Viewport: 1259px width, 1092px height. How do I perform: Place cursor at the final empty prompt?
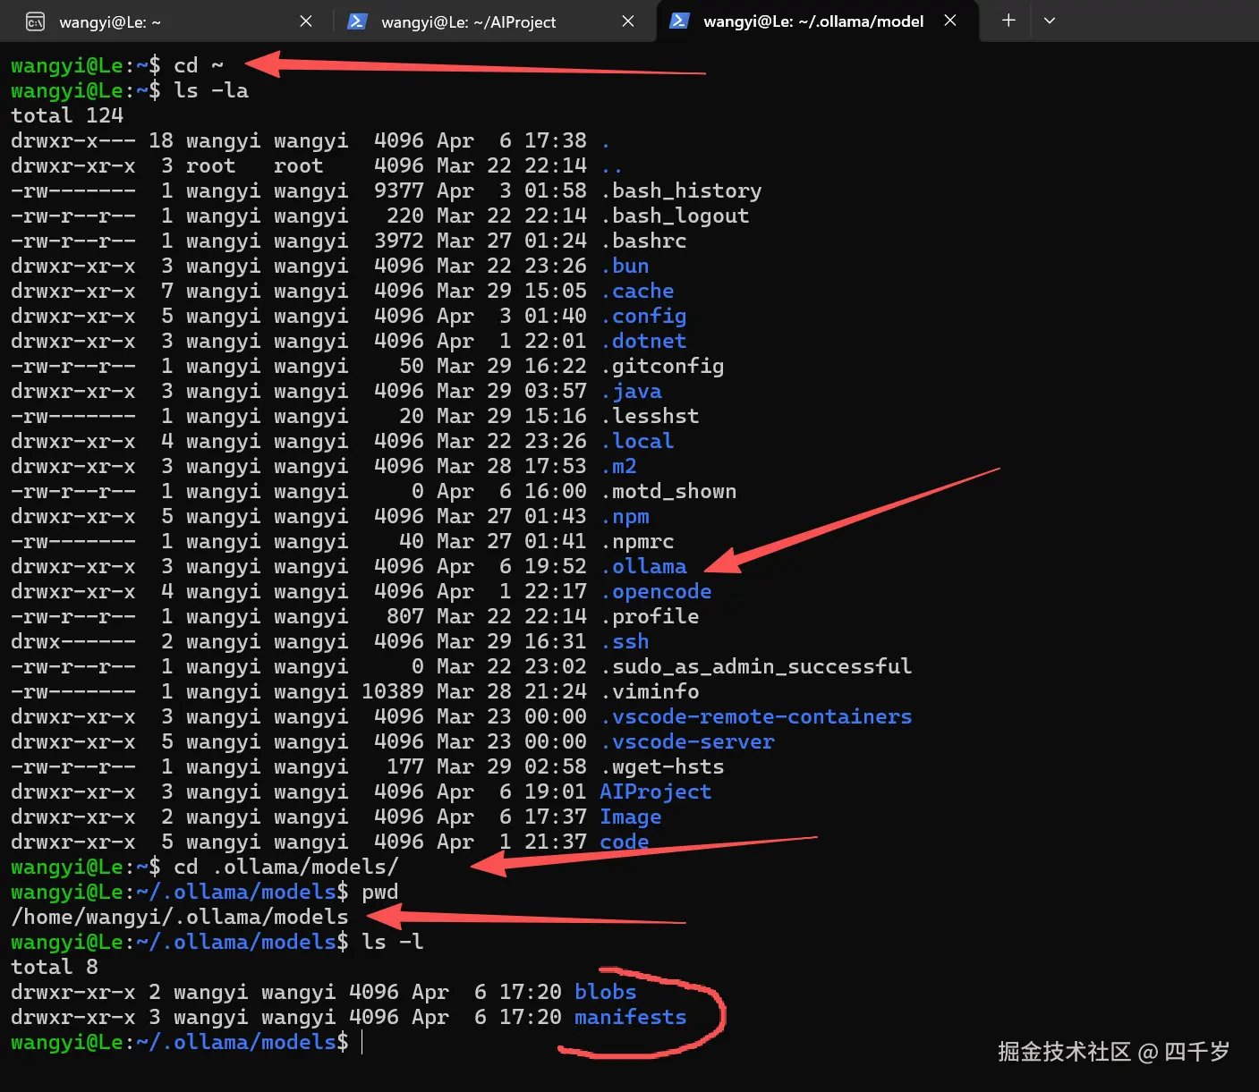[362, 1042]
